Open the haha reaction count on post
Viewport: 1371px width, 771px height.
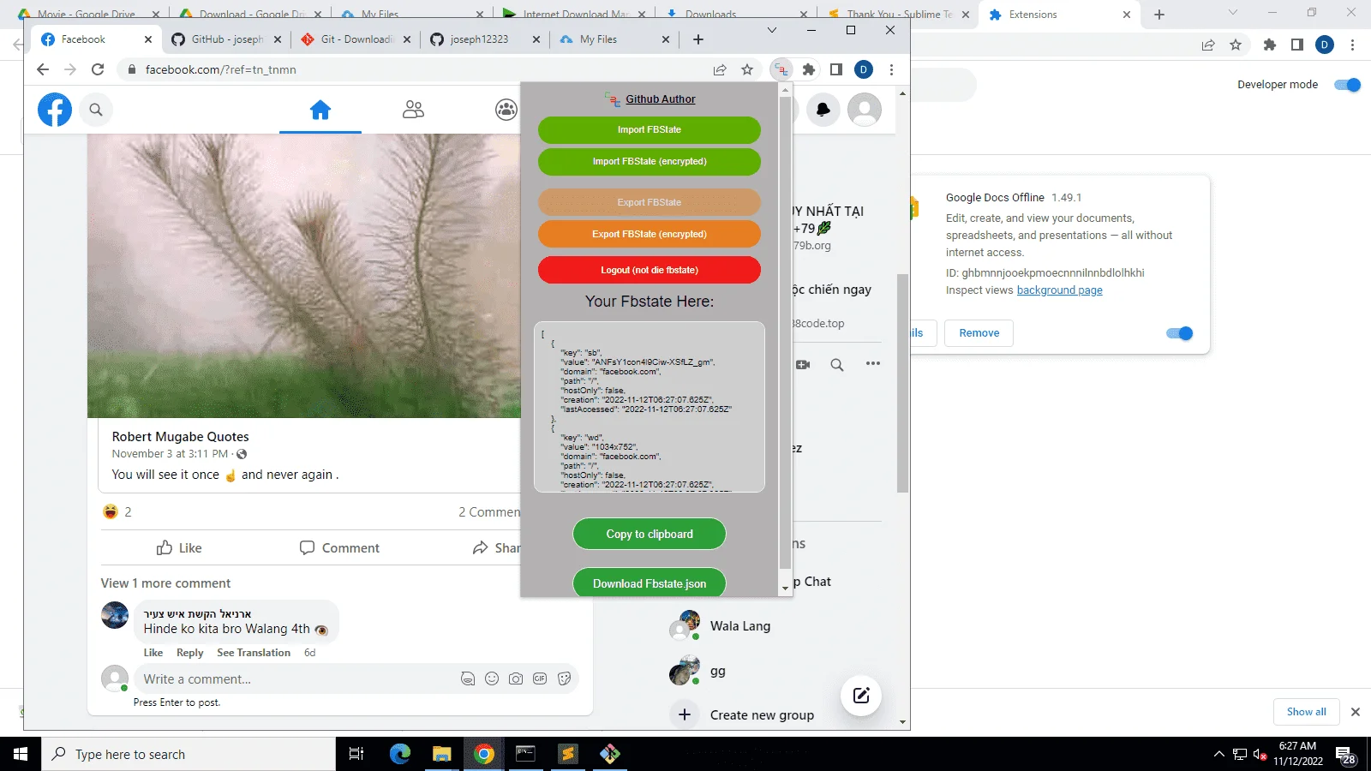pos(117,512)
